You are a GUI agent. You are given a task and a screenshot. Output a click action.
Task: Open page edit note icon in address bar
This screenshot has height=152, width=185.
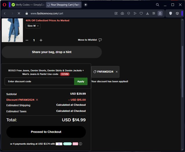tap(116, 13)
